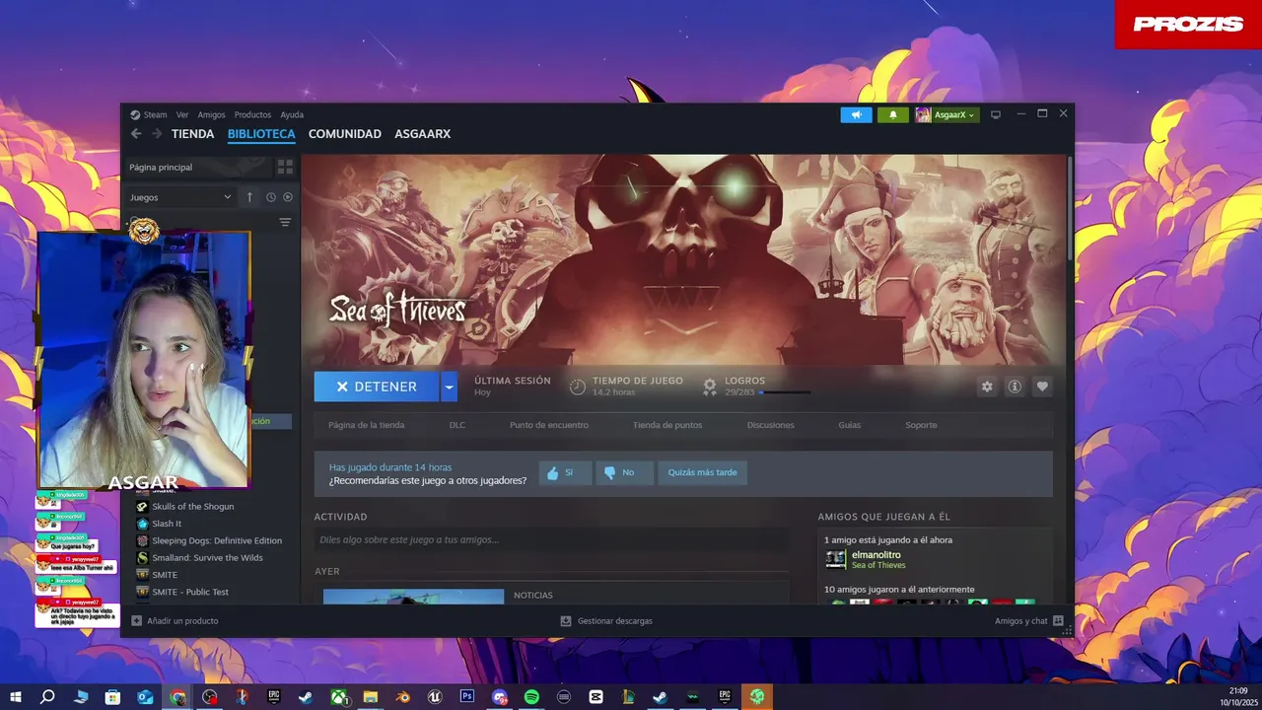1262x710 pixels.
Task: Open the AsgaarX account dropdown
Action: (946, 115)
